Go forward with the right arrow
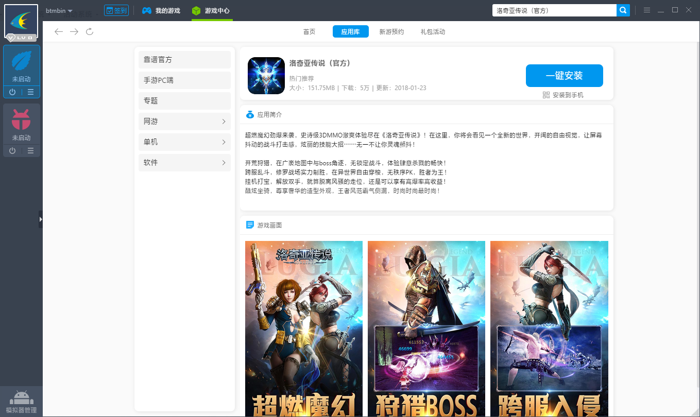700x417 pixels. point(74,32)
